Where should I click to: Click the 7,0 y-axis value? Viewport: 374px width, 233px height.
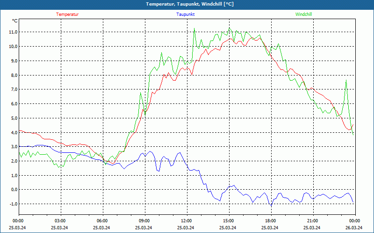pyautogui.click(x=14, y=89)
